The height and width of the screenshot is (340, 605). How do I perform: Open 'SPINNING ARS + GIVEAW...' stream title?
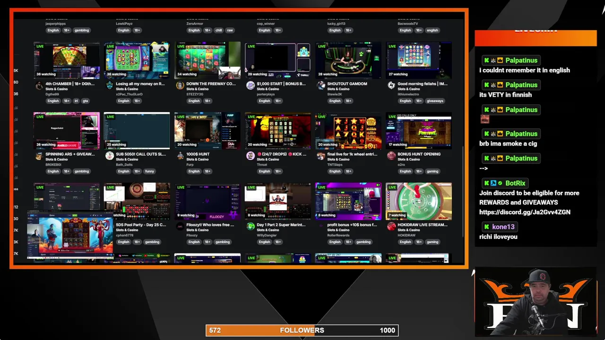pyautogui.click(x=70, y=154)
